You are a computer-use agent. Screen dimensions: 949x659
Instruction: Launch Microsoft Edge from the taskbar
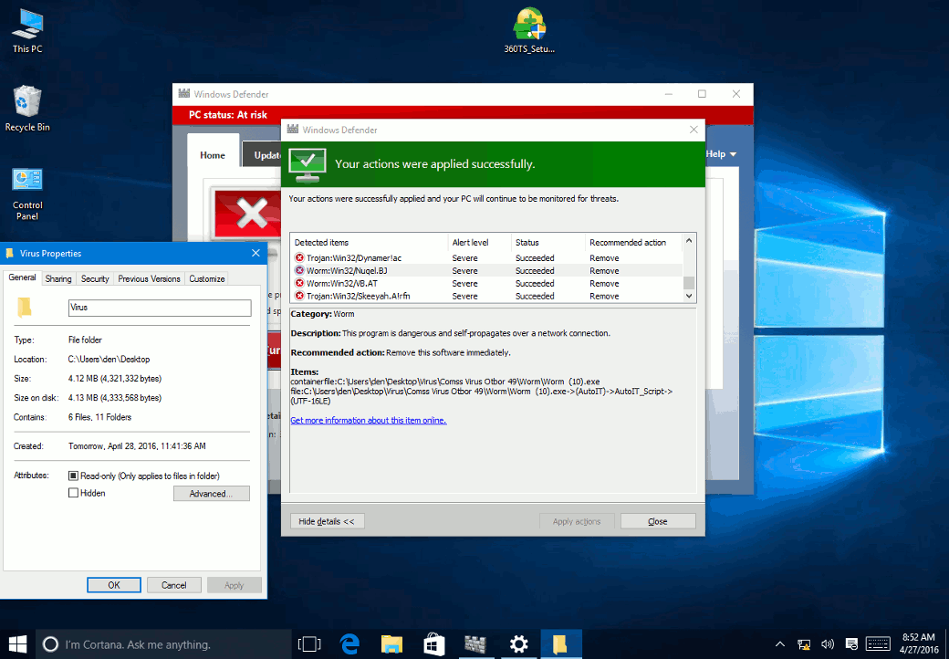pos(349,644)
